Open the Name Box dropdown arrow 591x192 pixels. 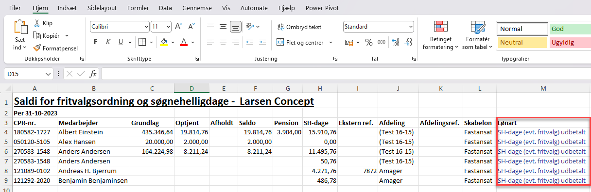(x=48, y=74)
